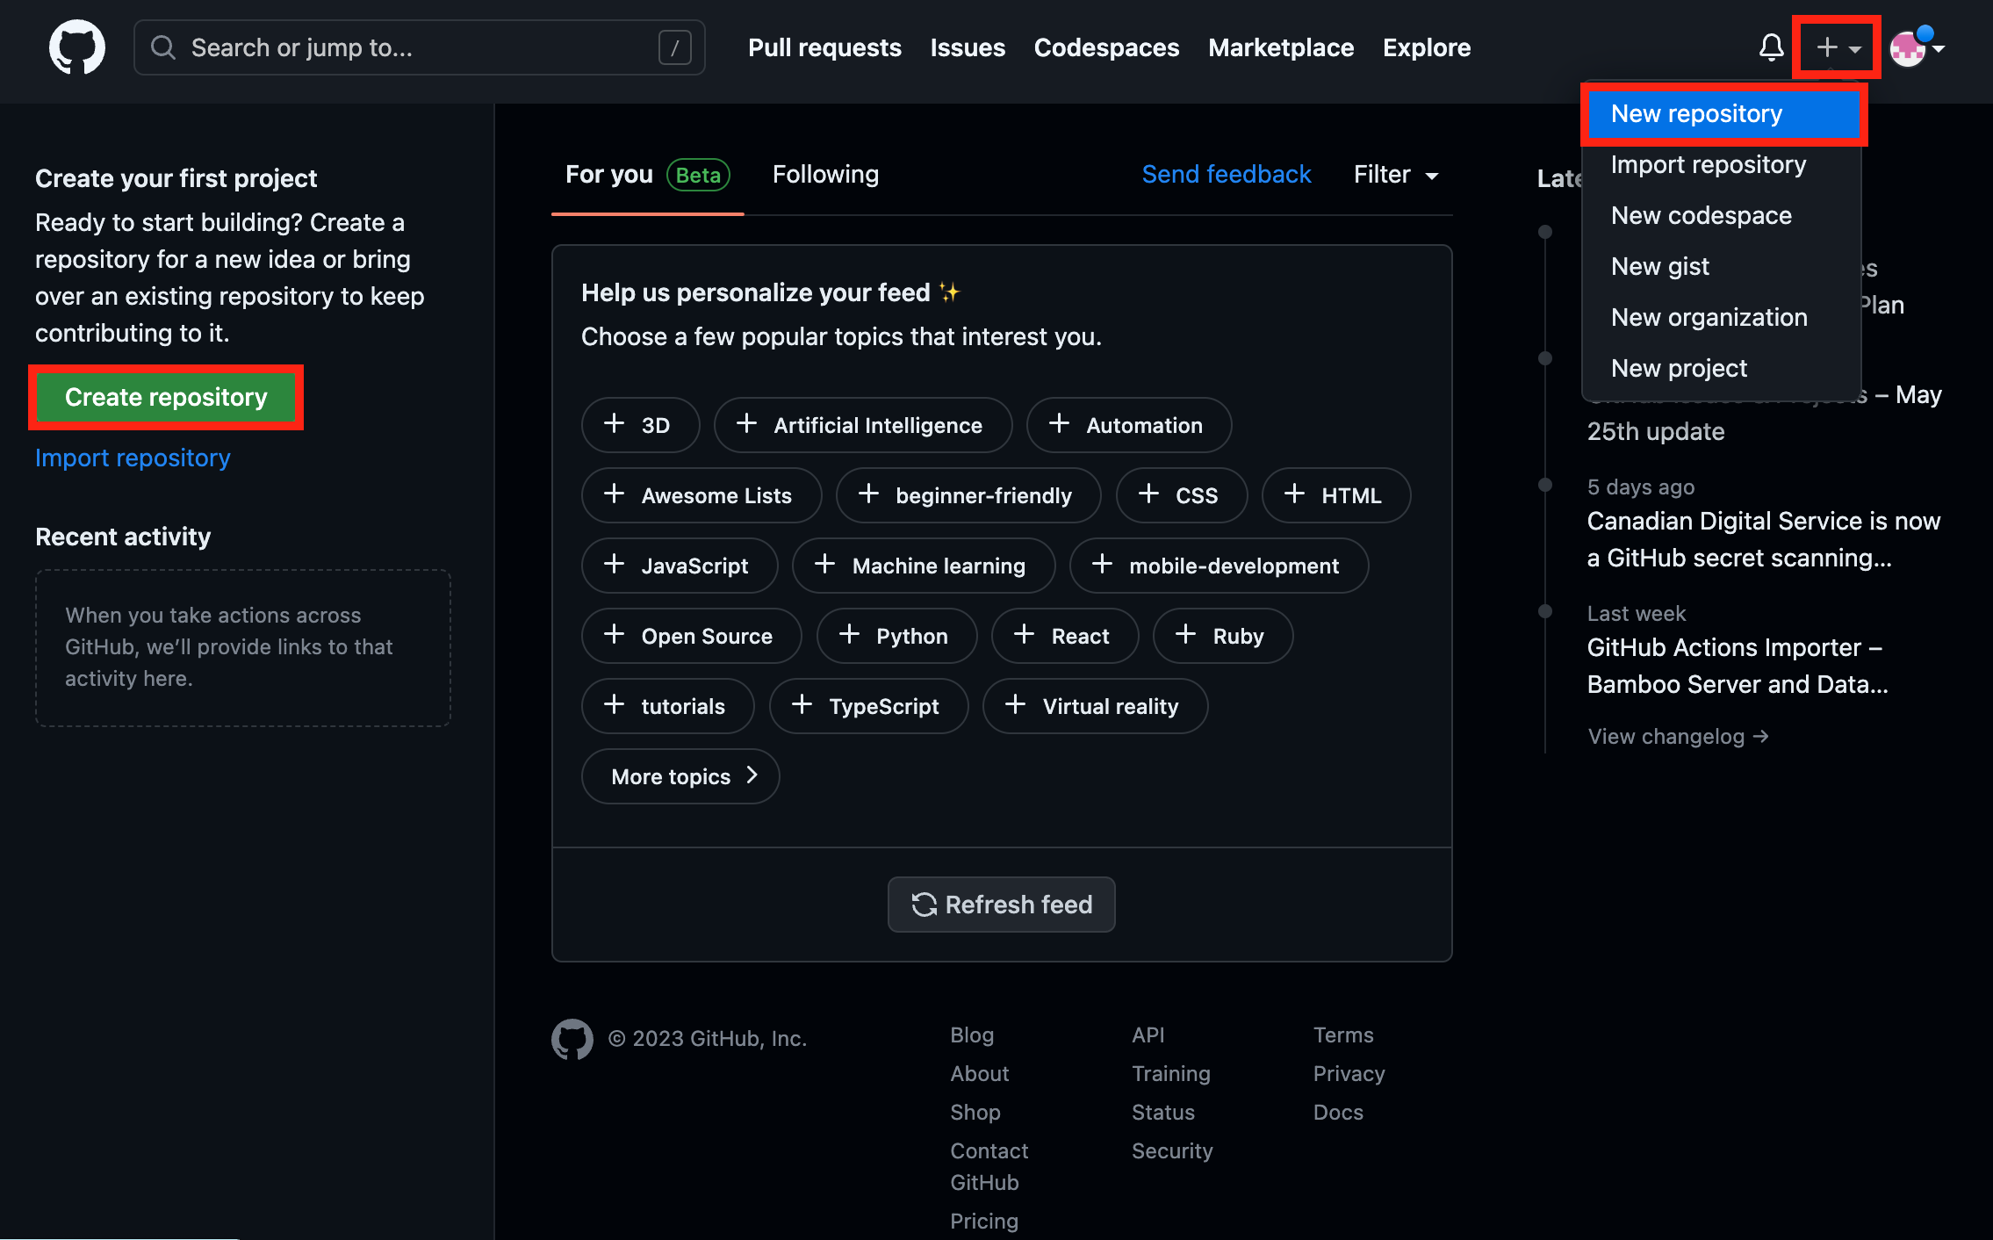
Task: Toggle the Artificial Intelligence topic
Action: pos(862,425)
